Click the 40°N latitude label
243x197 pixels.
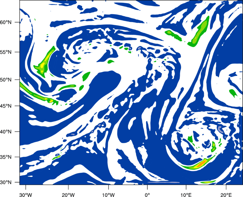tap(6, 132)
